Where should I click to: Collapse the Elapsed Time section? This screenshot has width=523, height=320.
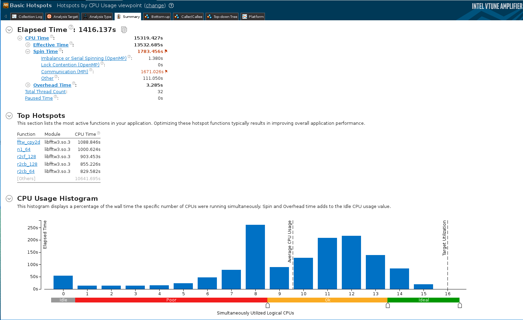pos(9,30)
